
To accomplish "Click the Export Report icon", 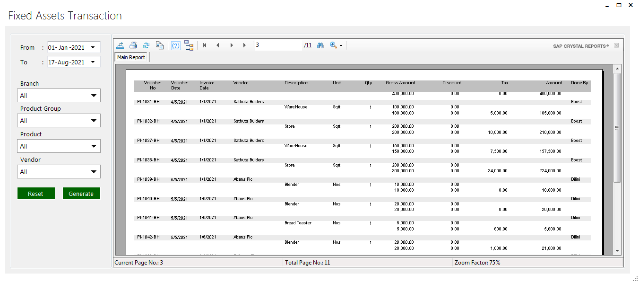I will (120, 45).
